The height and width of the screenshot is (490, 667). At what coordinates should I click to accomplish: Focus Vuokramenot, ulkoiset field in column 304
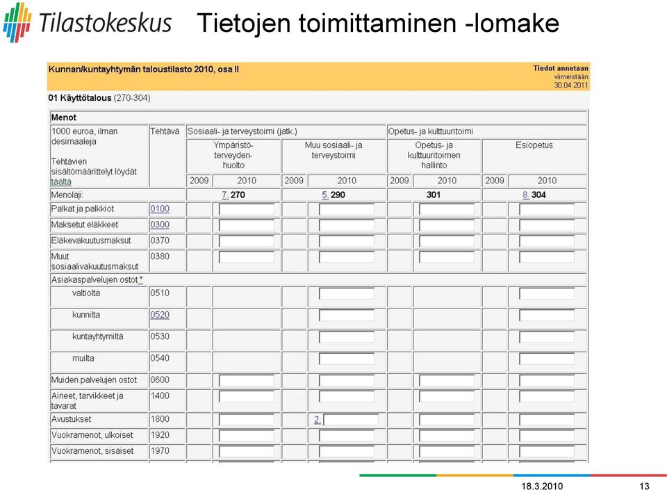tap(547, 436)
